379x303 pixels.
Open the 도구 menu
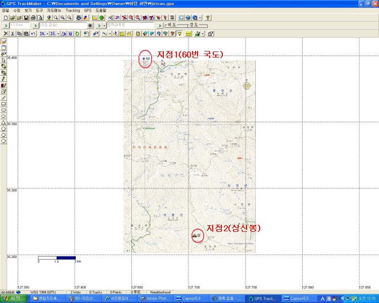[39, 11]
